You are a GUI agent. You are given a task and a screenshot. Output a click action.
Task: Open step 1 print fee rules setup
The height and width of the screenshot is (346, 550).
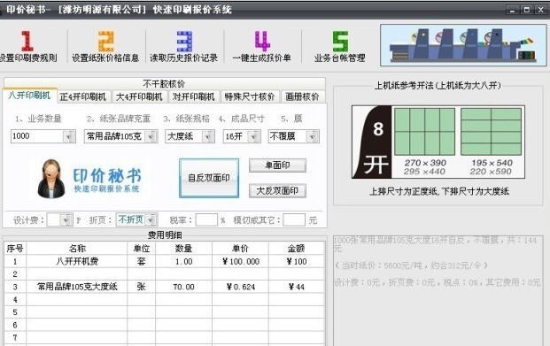[x=28, y=46]
